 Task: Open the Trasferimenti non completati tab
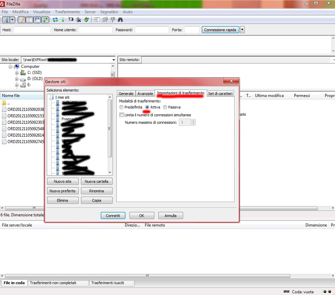[58, 283]
